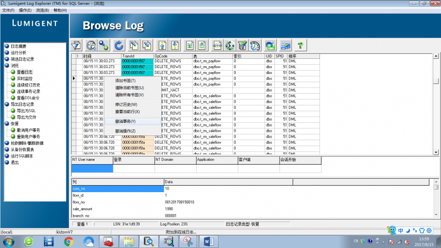Select 查看日志 in sidebar

click(x=24, y=72)
